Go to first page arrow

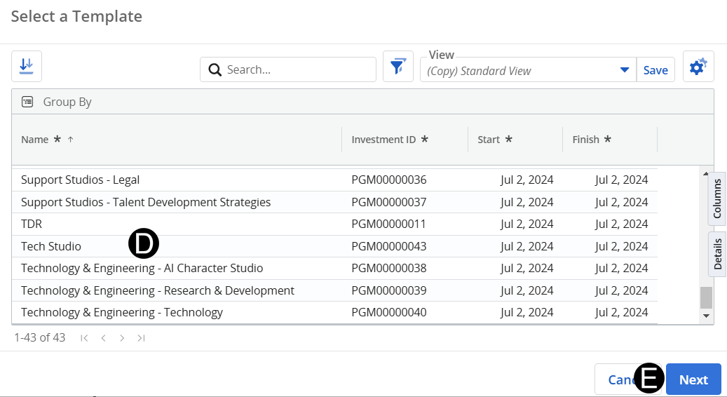[84, 338]
